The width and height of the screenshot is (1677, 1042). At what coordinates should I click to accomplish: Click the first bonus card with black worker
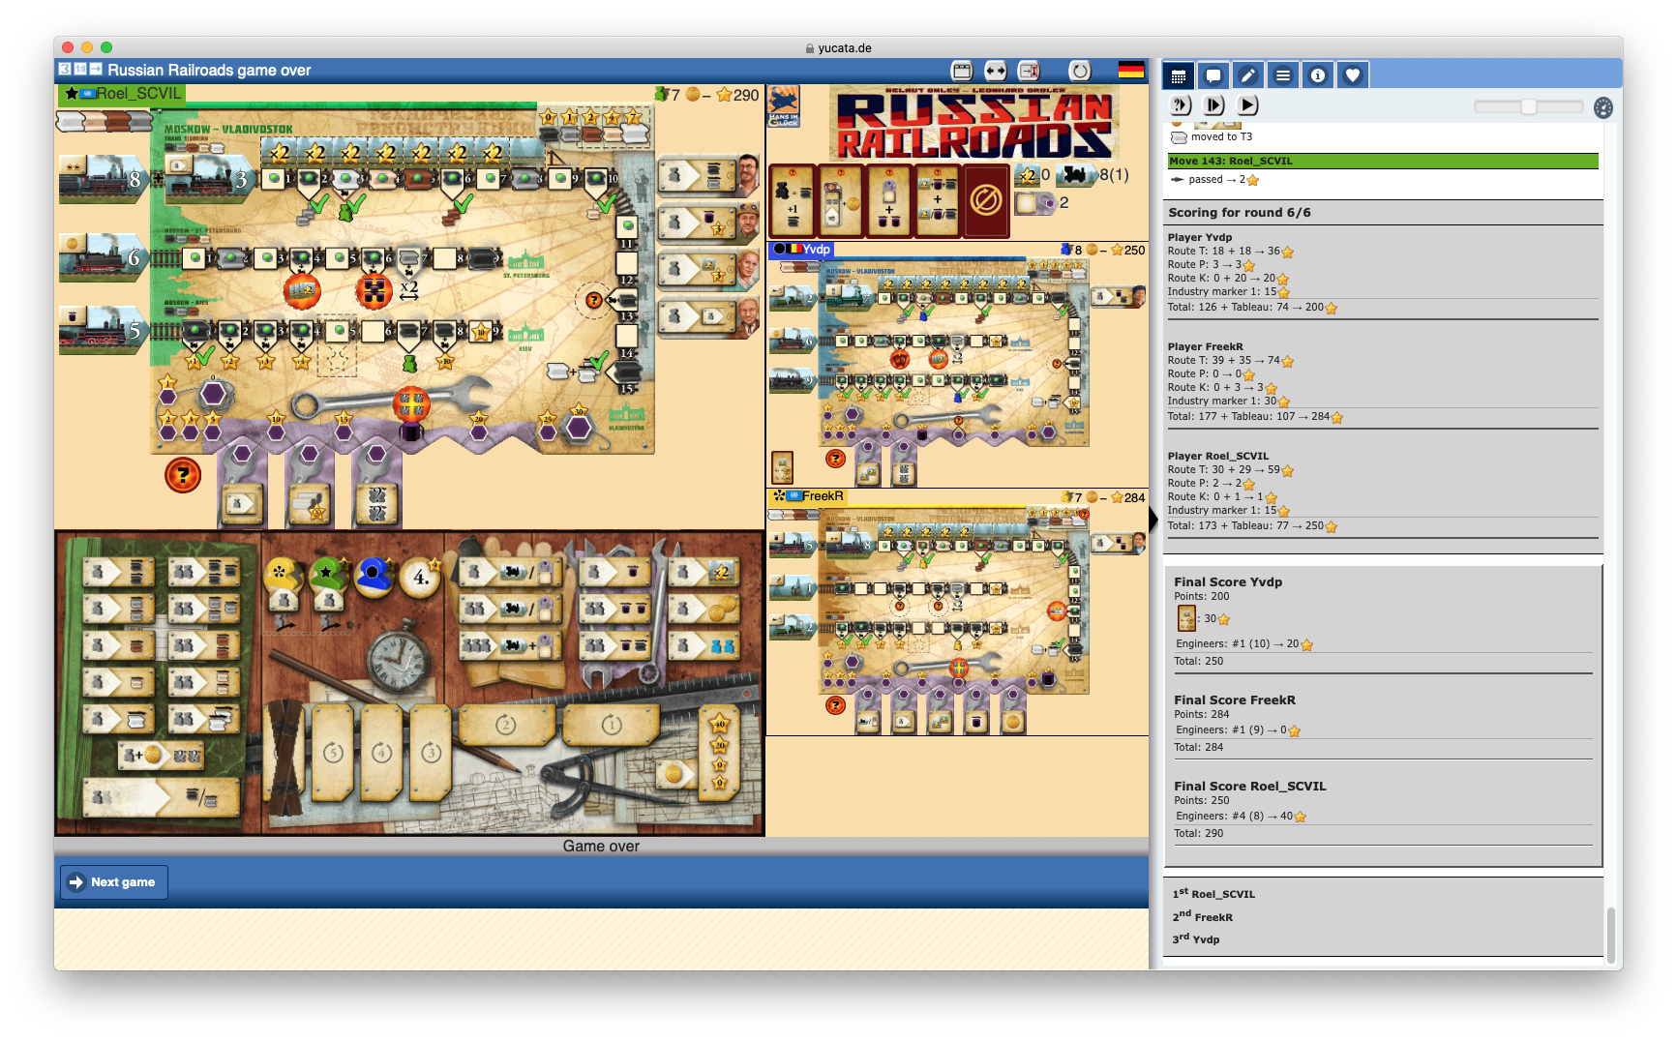[792, 200]
